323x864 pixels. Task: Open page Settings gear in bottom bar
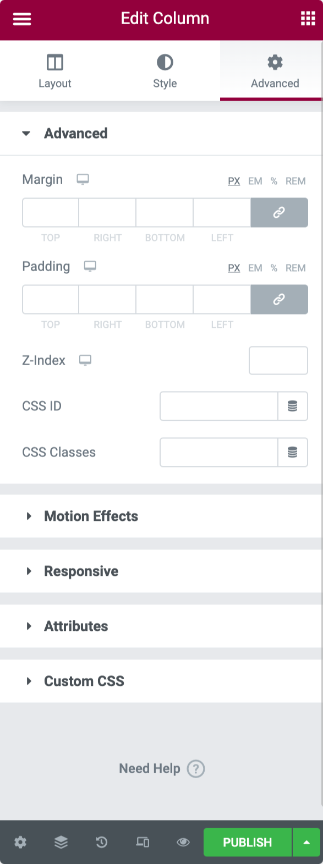(x=20, y=842)
